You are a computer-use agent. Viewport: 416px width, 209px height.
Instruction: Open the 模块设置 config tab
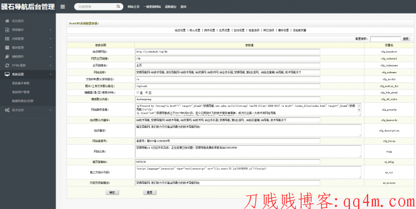pyautogui.click(x=283, y=31)
